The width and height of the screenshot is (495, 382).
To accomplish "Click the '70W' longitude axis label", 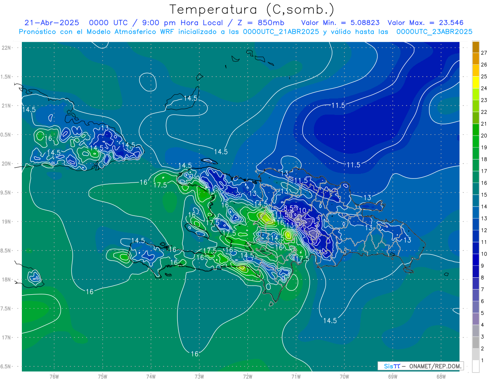I will [x=344, y=376].
